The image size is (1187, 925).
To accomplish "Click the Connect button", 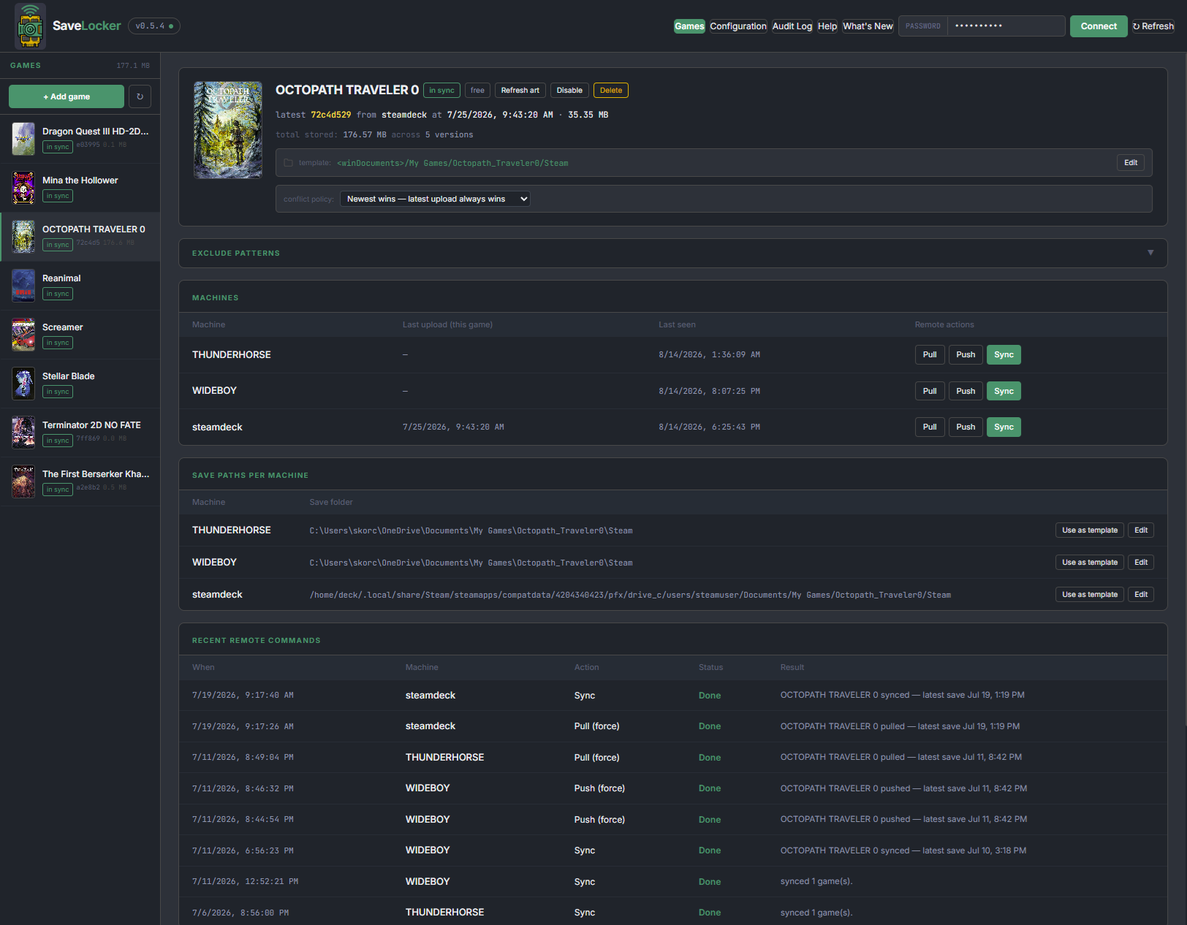I will pos(1099,26).
